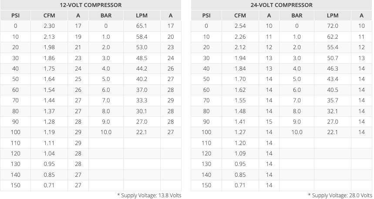Select the 62.2 LPM cell
Viewport: 374px width, 199px height.
click(x=333, y=37)
